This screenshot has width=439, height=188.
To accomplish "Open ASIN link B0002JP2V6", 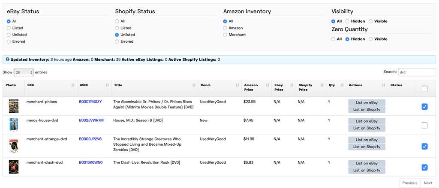I will pos(90,139).
